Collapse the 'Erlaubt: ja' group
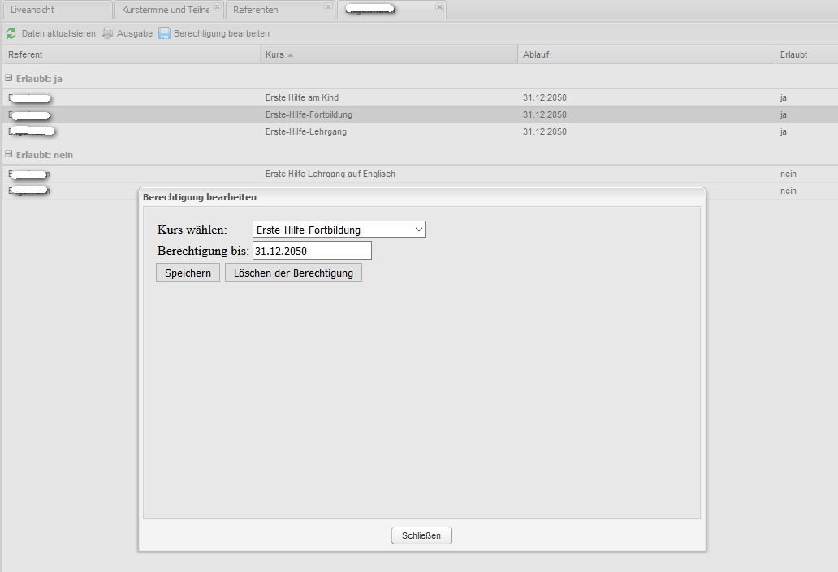 pos(9,79)
